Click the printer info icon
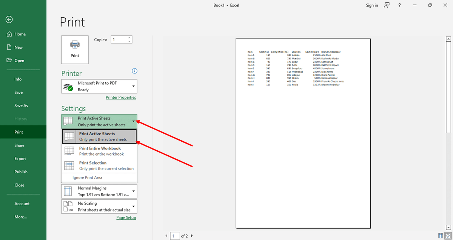453x240 pixels. 134,71
